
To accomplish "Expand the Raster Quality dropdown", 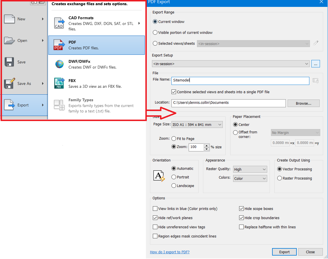I will pos(250,170).
